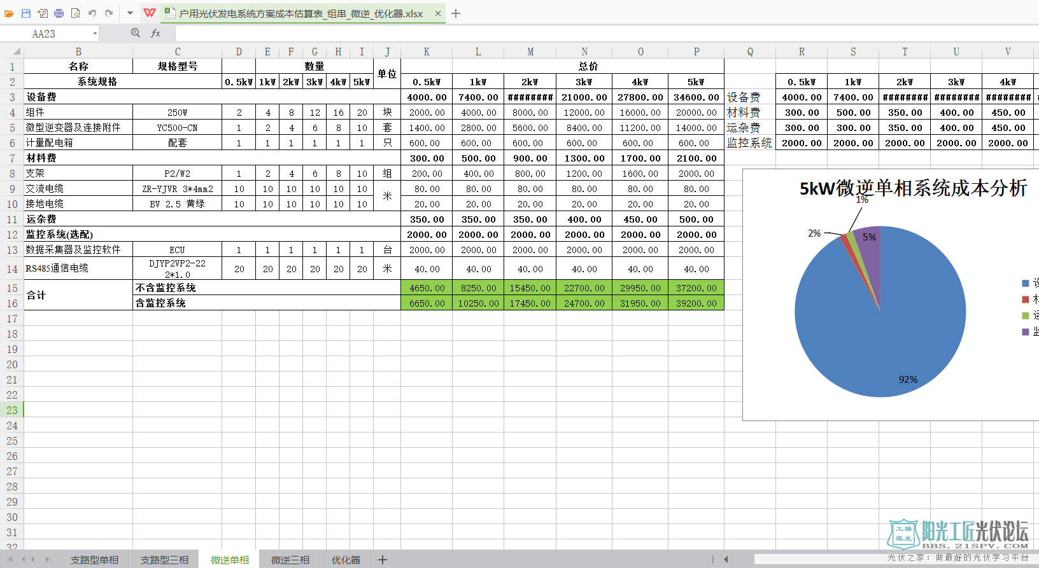
Task: Save the workbook using the floppy icon
Action: [26, 13]
